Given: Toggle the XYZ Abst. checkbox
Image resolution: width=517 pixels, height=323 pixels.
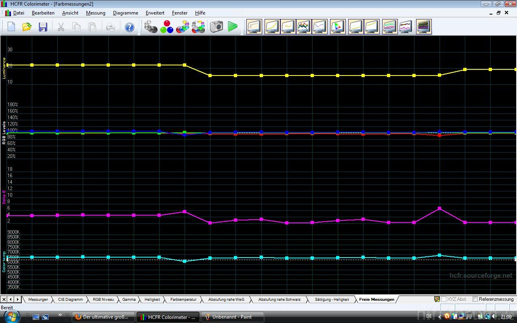Looking at the screenshot, I should point(443,299).
